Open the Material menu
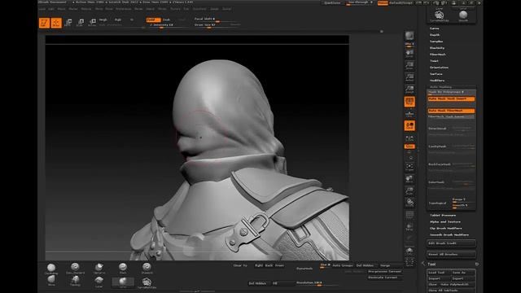The height and width of the screenshot is (293, 521). (86, 9)
